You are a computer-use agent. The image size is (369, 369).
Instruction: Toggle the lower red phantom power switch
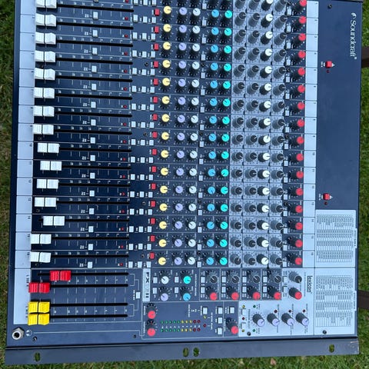coord(326,197)
